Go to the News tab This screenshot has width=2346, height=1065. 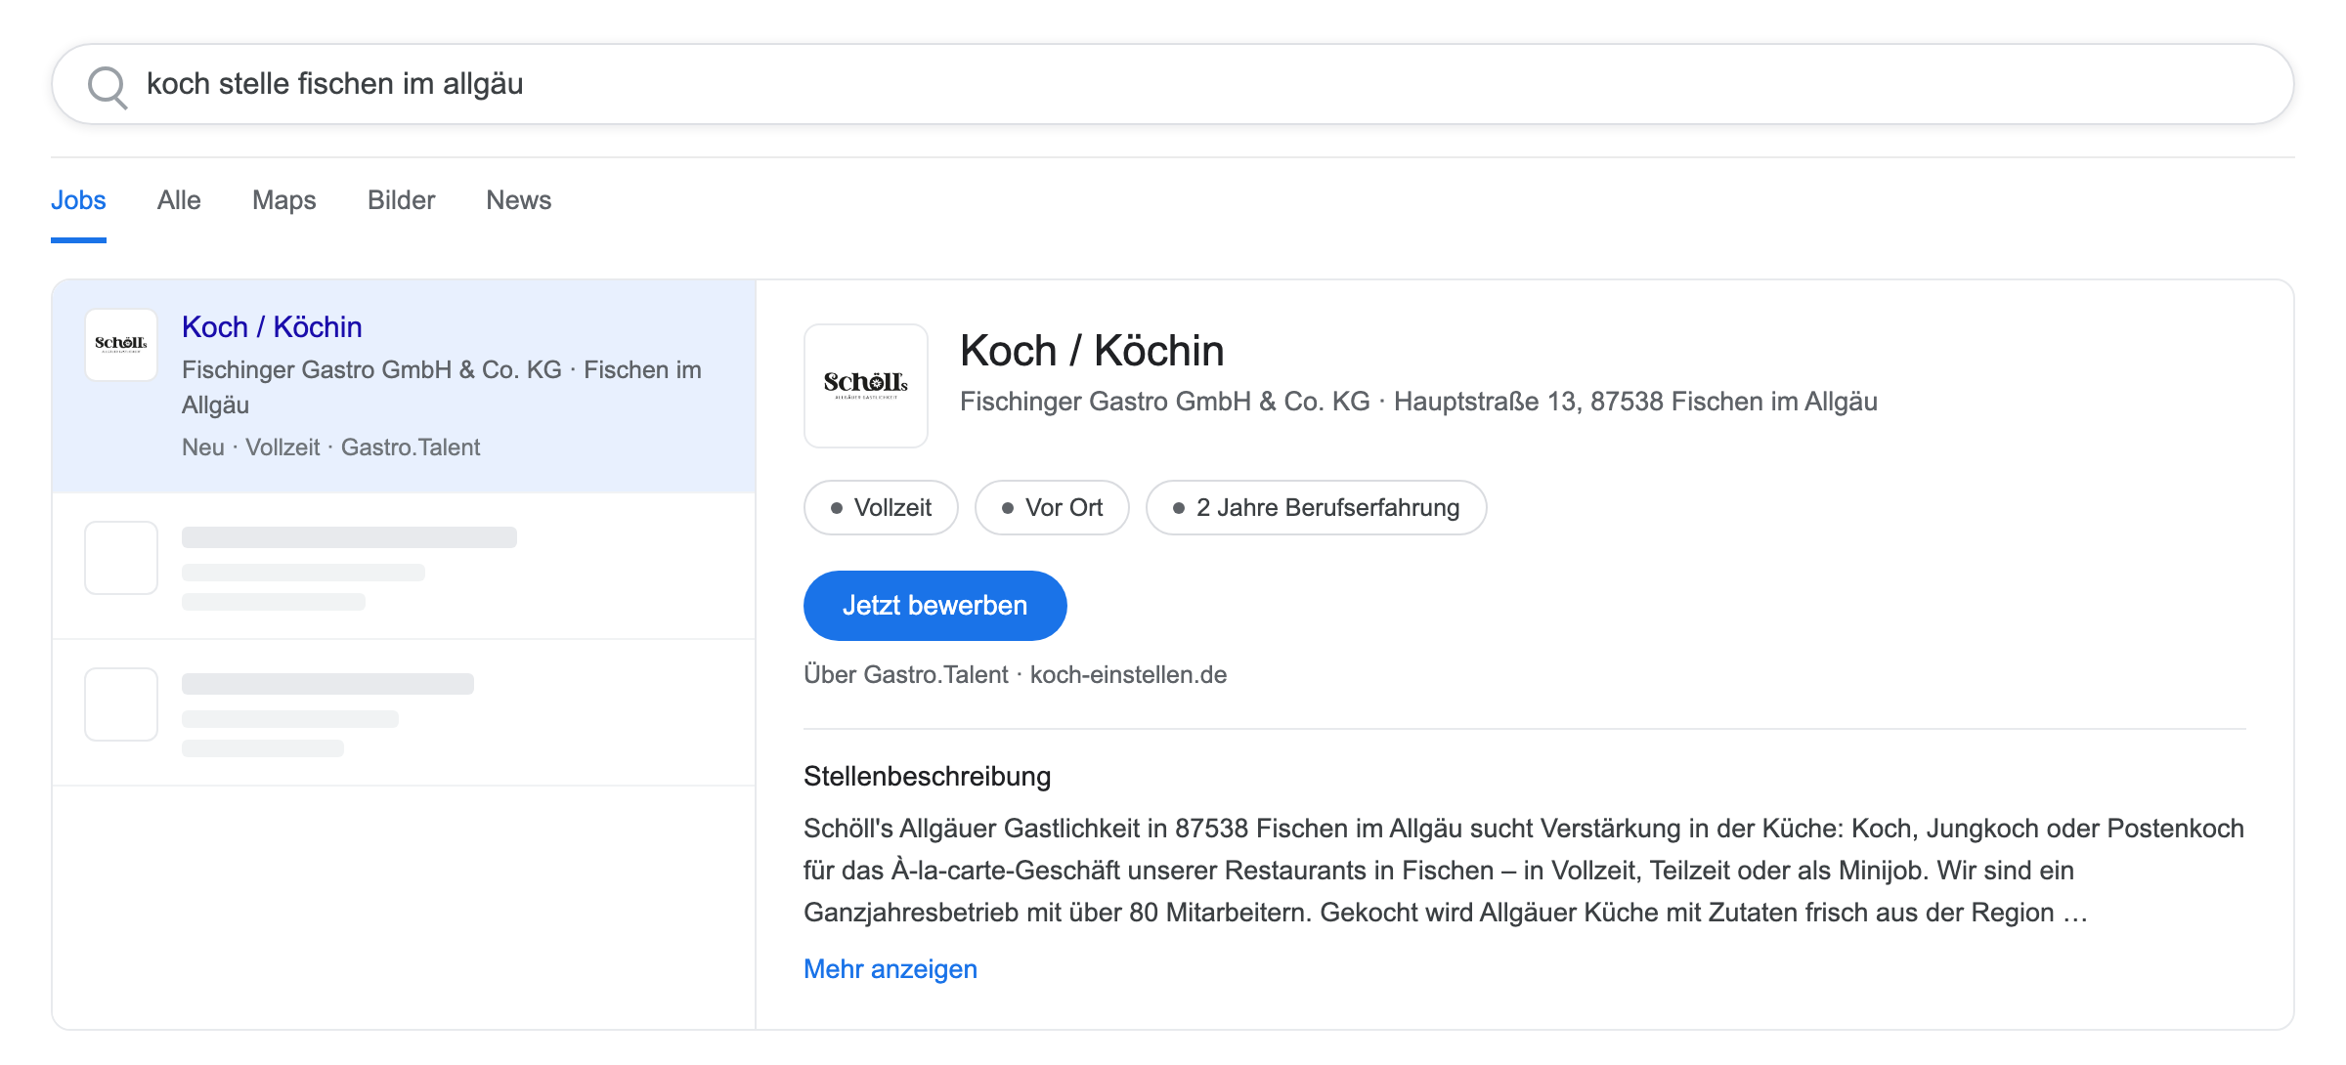pos(519,200)
